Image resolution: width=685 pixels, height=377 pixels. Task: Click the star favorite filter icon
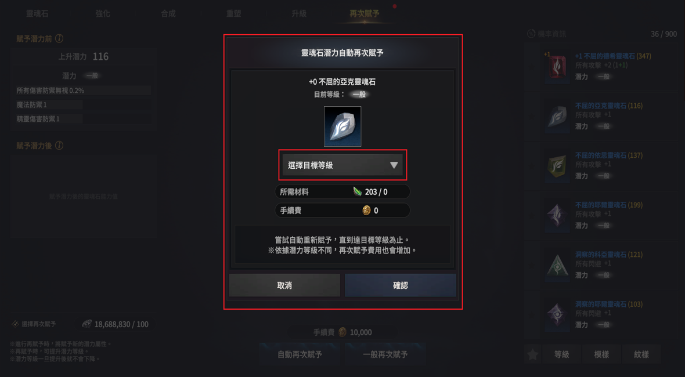pyautogui.click(x=532, y=354)
